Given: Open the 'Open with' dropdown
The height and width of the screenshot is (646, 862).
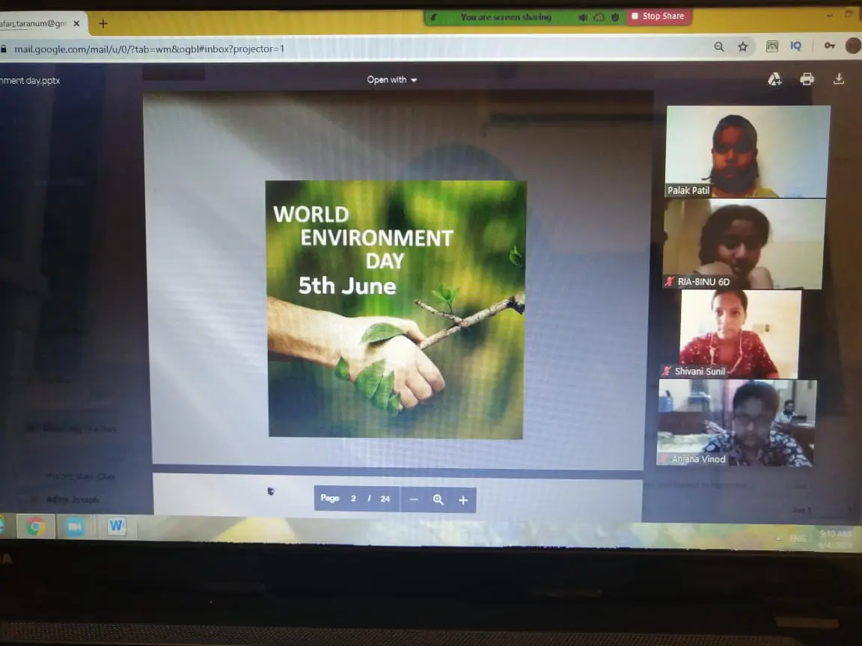Looking at the screenshot, I should point(392,80).
